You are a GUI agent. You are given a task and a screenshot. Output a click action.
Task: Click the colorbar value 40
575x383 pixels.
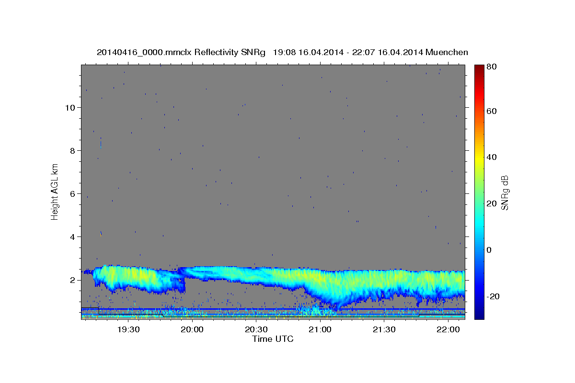492,157
